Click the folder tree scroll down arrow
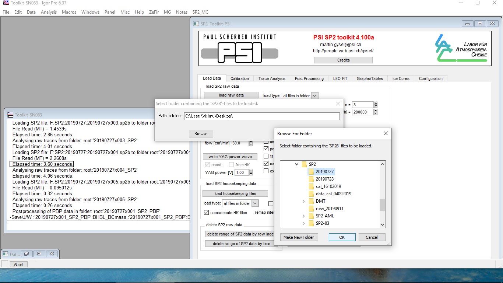503x283 pixels. click(382, 225)
